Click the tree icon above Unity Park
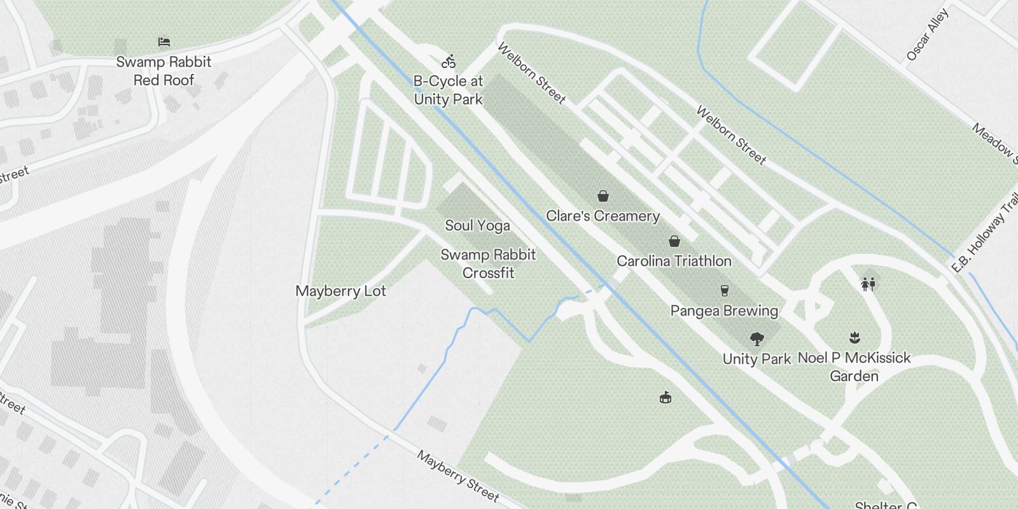Screen dimensions: 1018x509 tap(757, 338)
